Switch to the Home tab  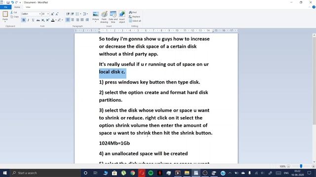click(x=17, y=7)
